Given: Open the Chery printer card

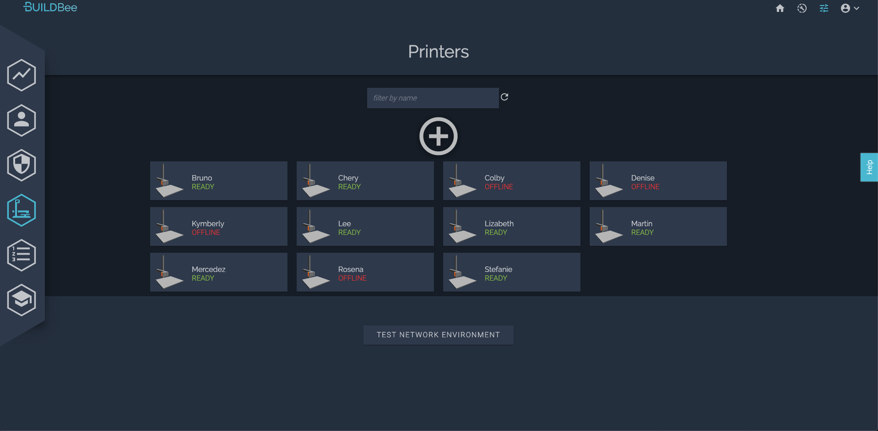Looking at the screenshot, I should 365,181.
